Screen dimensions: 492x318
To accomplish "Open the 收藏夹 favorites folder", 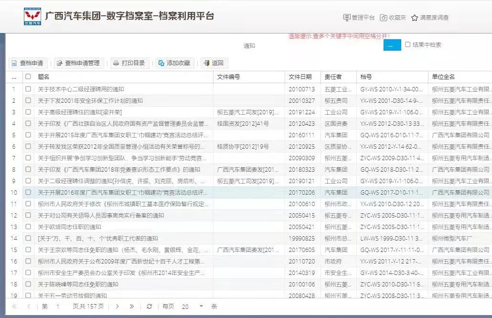I will click(x=393, y=18).
